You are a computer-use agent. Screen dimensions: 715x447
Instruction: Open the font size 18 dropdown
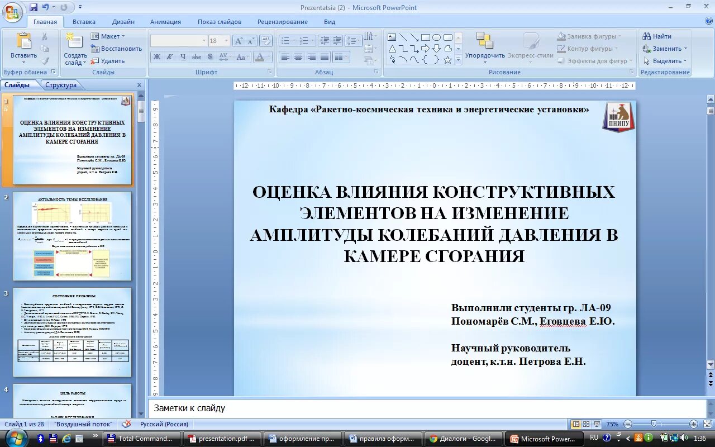tap(226, 41)
